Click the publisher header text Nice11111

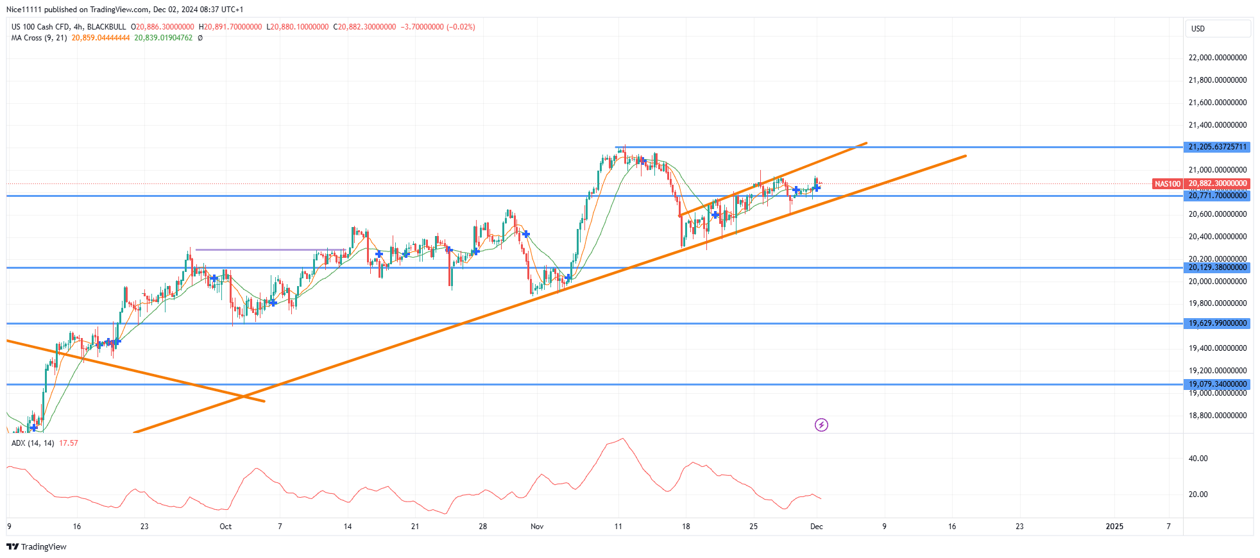click(x=24, y=10)
